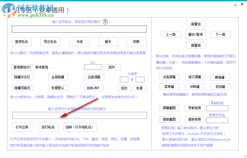Click the 菜单键 button
This screenshot has width=247, height=158.
pos(169,87)
